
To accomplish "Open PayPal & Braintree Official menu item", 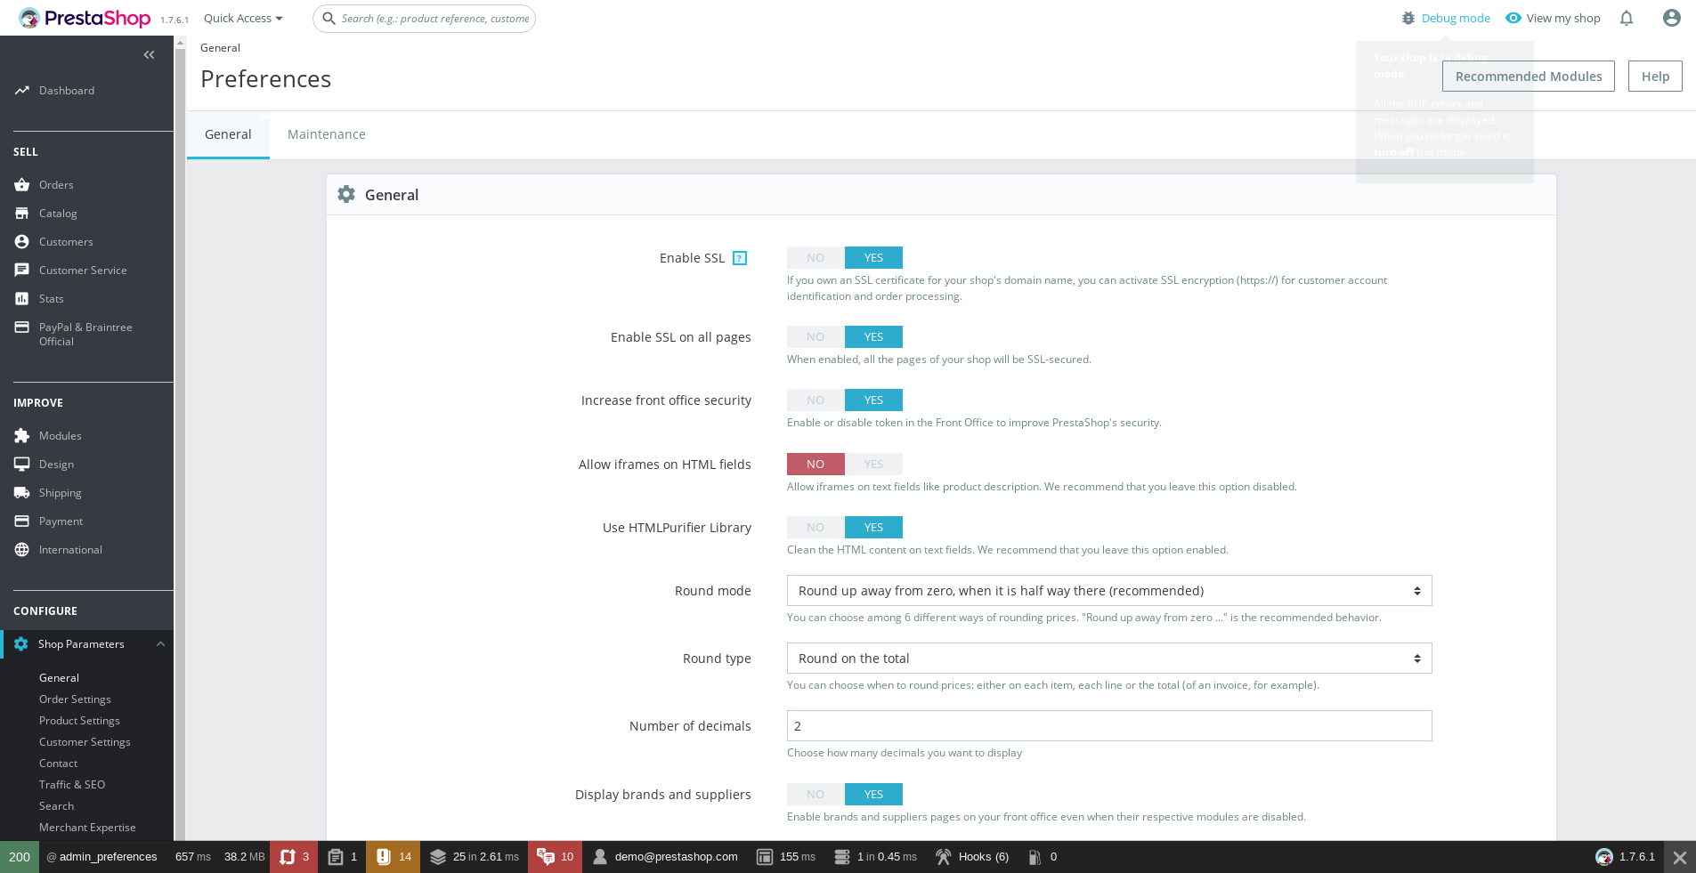I will (x=85, y=335).
